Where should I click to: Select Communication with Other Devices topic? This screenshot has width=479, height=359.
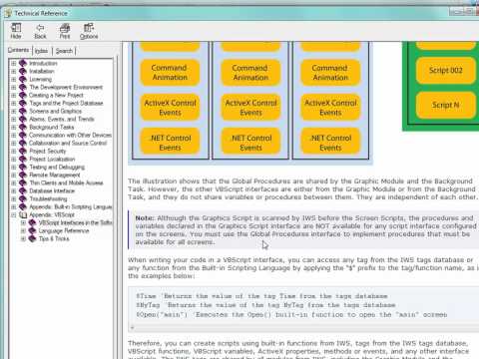[x=70, y=135]
